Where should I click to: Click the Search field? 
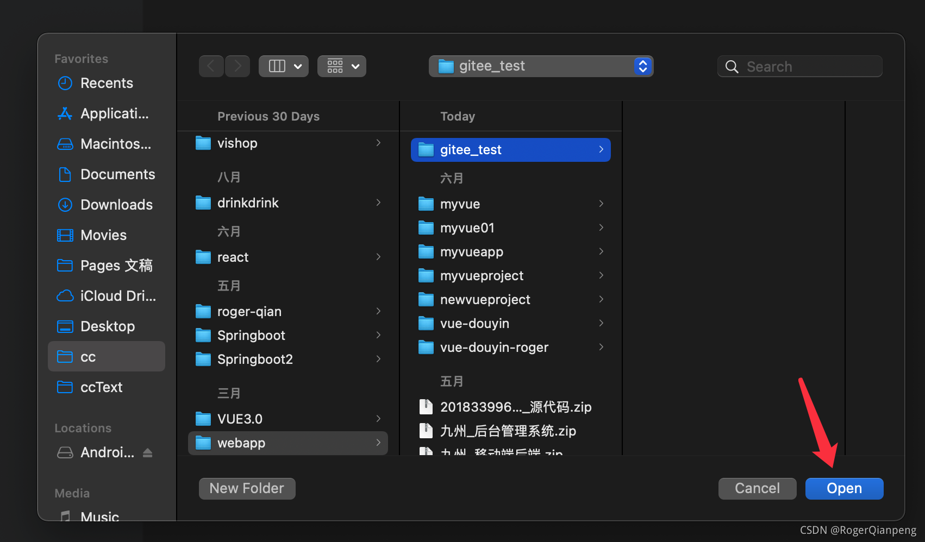[799, 66]
